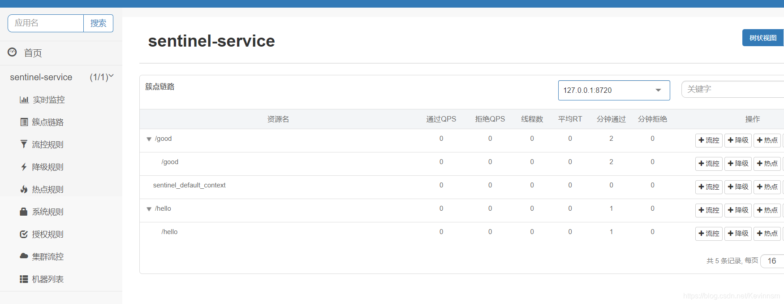Collapse the /hello parent row triangle
Screen dimensions: 784x304
pyautogui.click(x=149, y=209)
